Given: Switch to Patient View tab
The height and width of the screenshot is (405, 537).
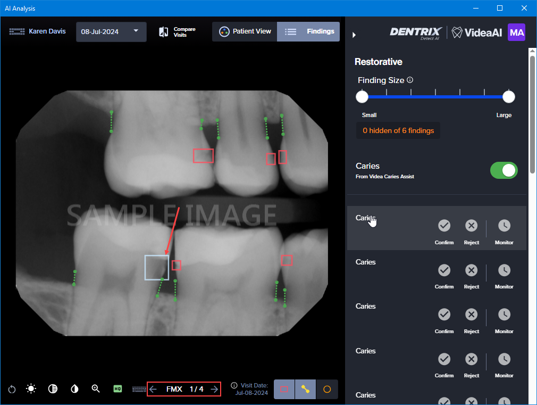Looking at the screenshot, I should 245,31.
